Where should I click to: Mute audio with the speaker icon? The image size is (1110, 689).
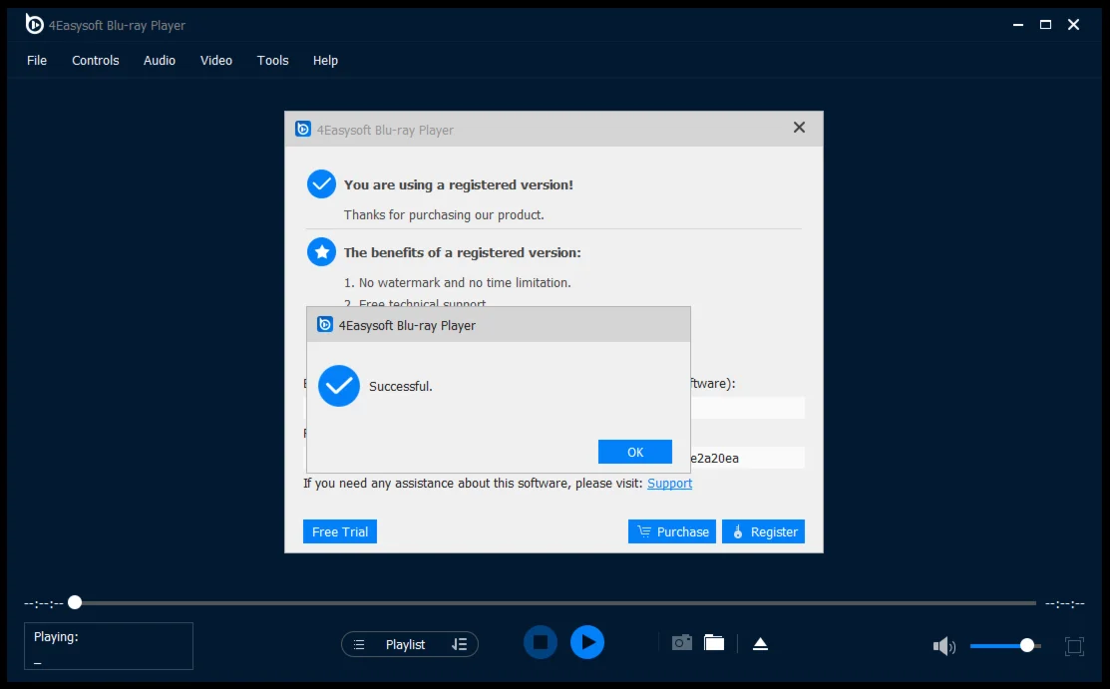pyautogui.click(x=943, y=647)
